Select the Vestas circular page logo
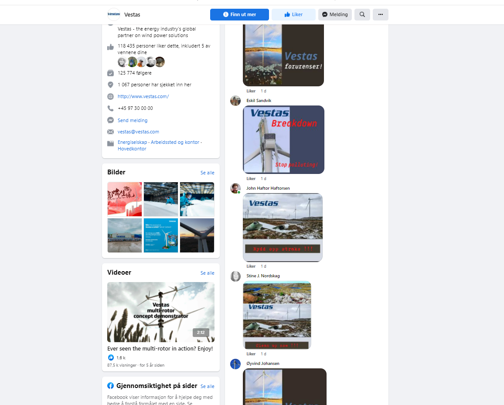Screen dimensions: 504x405 [113, 14]
